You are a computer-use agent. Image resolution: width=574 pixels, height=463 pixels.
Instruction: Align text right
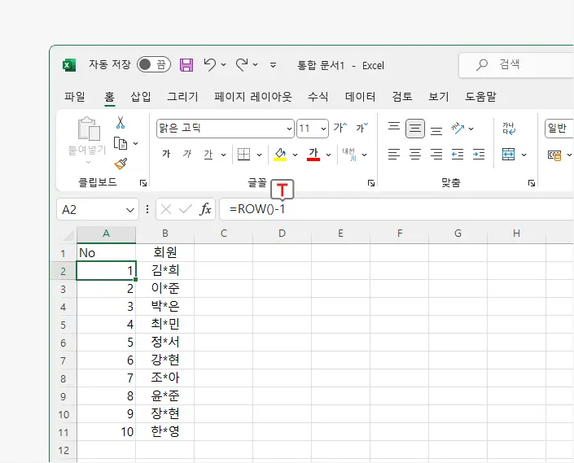(x=436, y=155)
